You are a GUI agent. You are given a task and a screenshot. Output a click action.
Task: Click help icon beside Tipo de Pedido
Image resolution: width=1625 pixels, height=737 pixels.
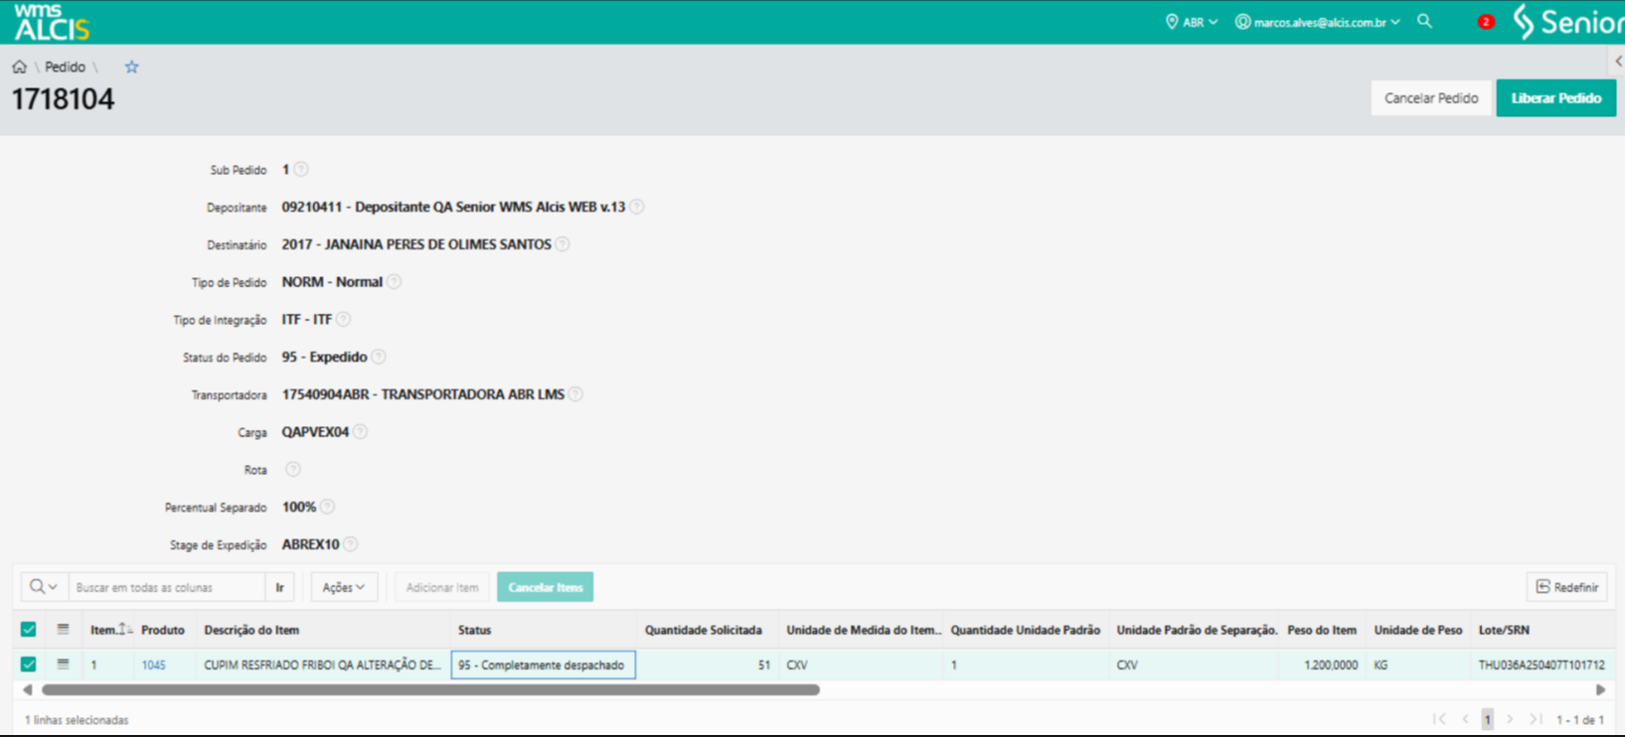394,282
